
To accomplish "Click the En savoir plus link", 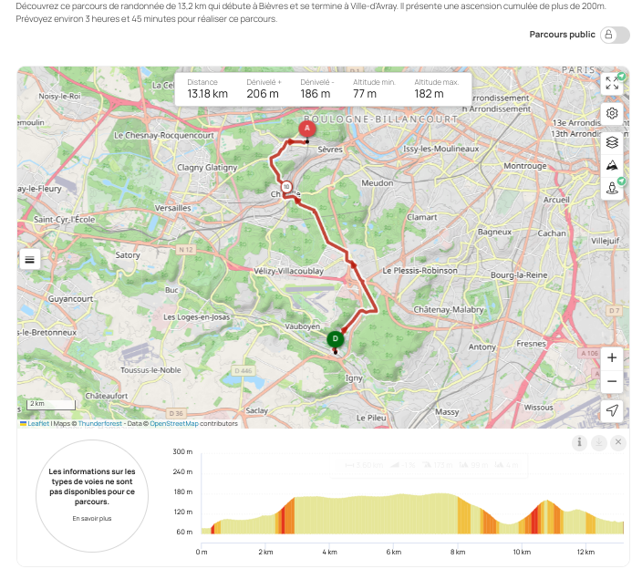I will tap(92, 519).
